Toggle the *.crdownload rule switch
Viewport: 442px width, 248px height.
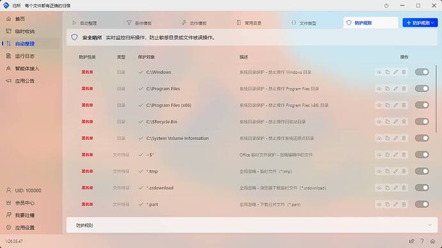422,188
